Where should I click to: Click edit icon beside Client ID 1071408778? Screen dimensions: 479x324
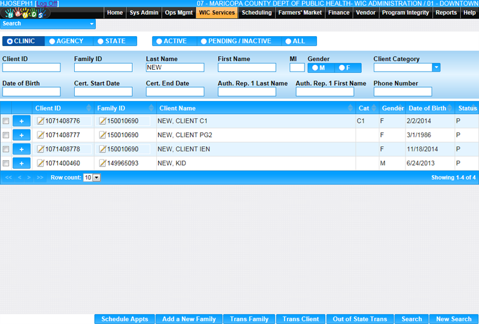40,150
